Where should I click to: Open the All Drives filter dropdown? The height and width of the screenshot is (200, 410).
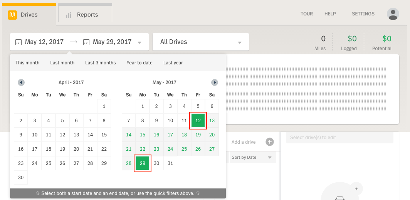point(200,42)
